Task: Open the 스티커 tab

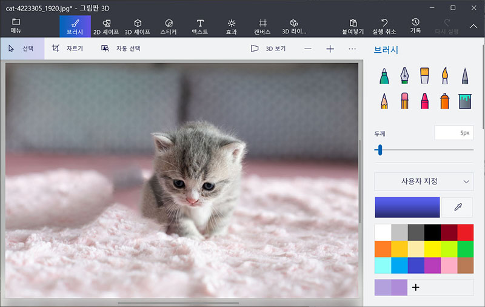Action: 169,26
